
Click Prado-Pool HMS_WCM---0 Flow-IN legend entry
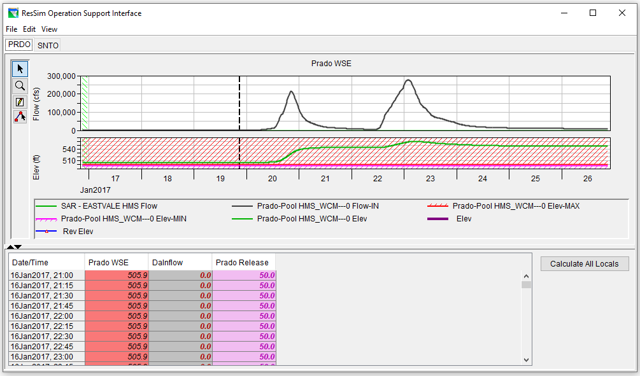click(x=305, y=206)
